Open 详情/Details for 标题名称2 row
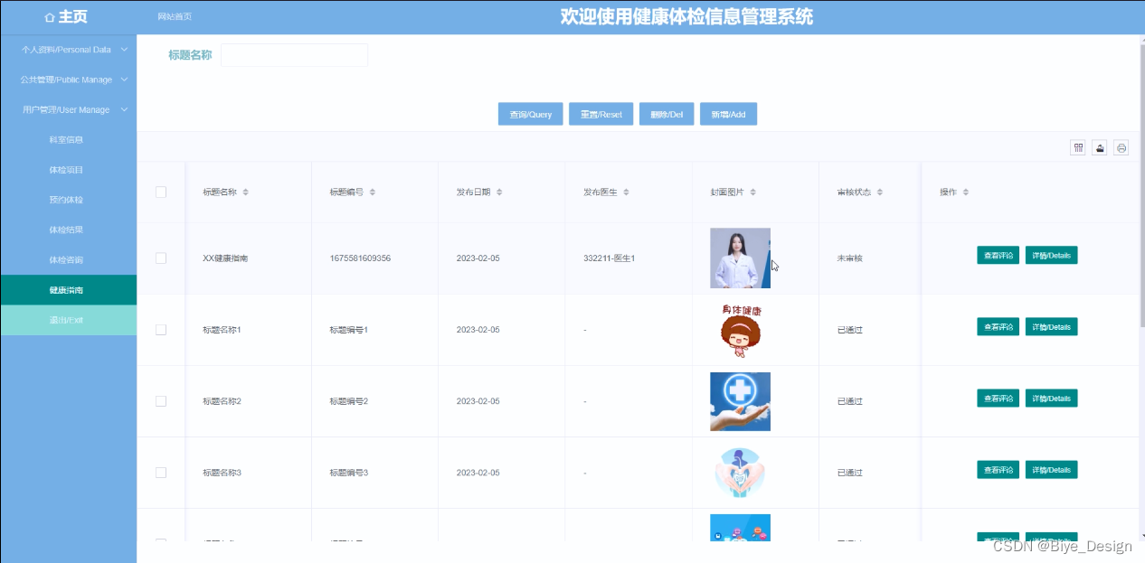 coord(1051,398)
